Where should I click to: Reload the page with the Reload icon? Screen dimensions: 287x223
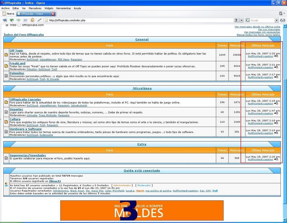pos(32,20)
